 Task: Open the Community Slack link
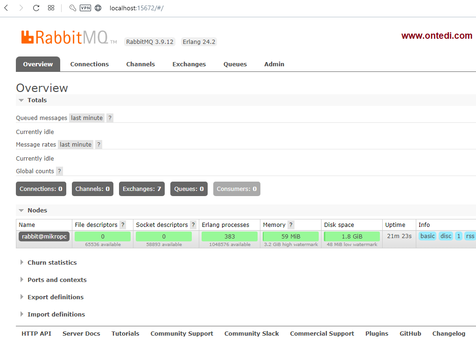click(x=252, y=333)
